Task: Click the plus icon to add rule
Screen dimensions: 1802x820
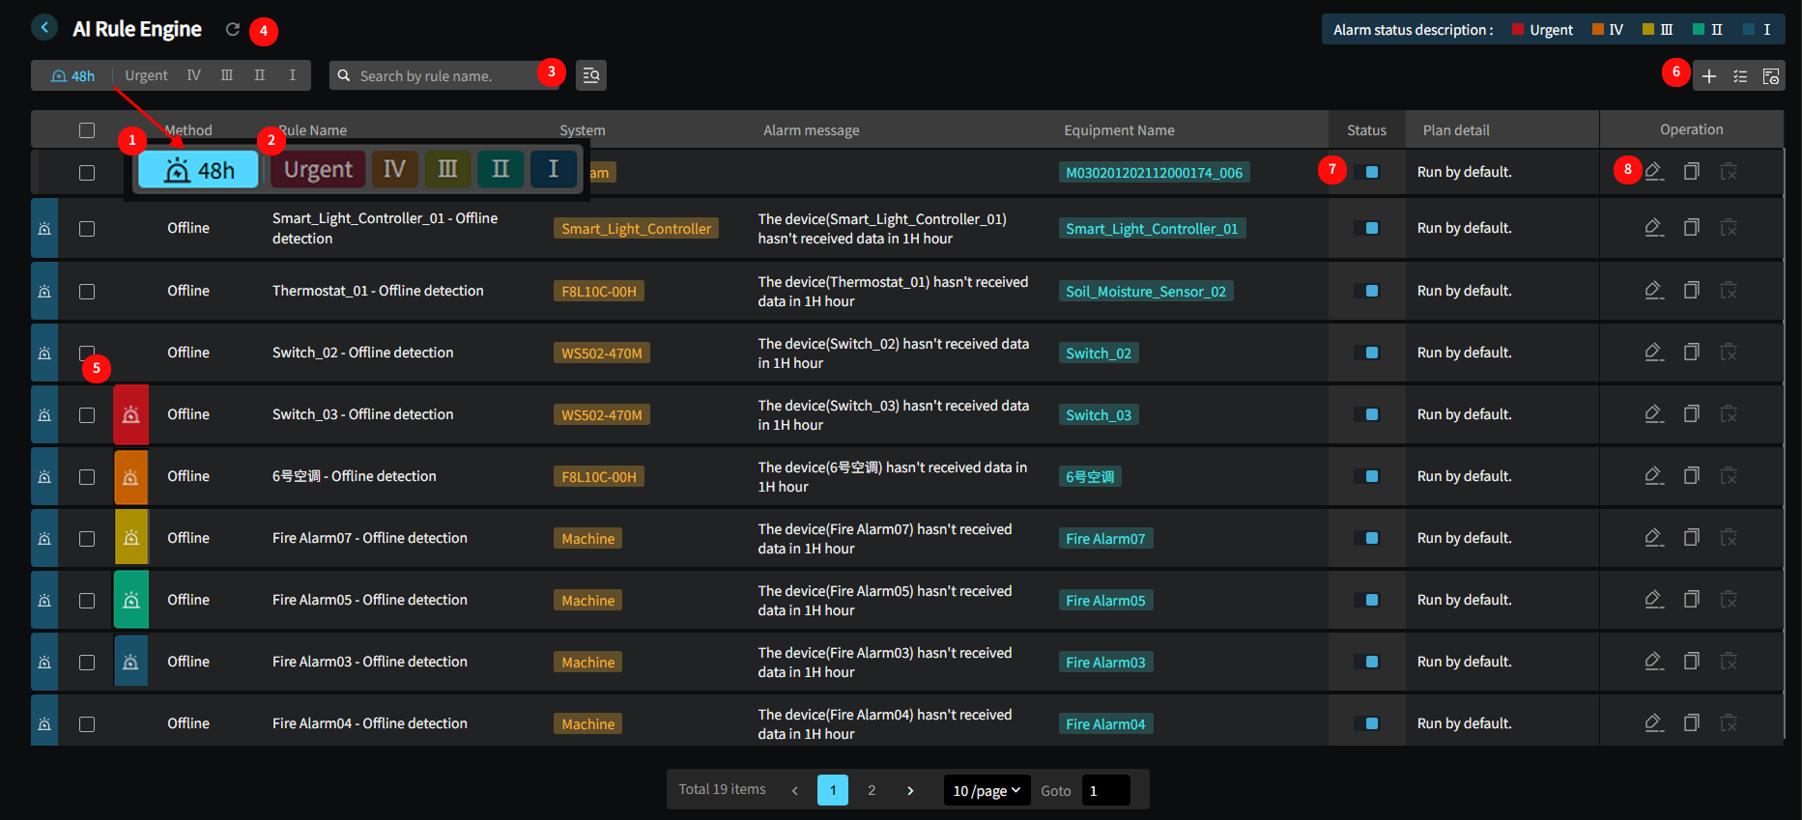Action: 1709,76
